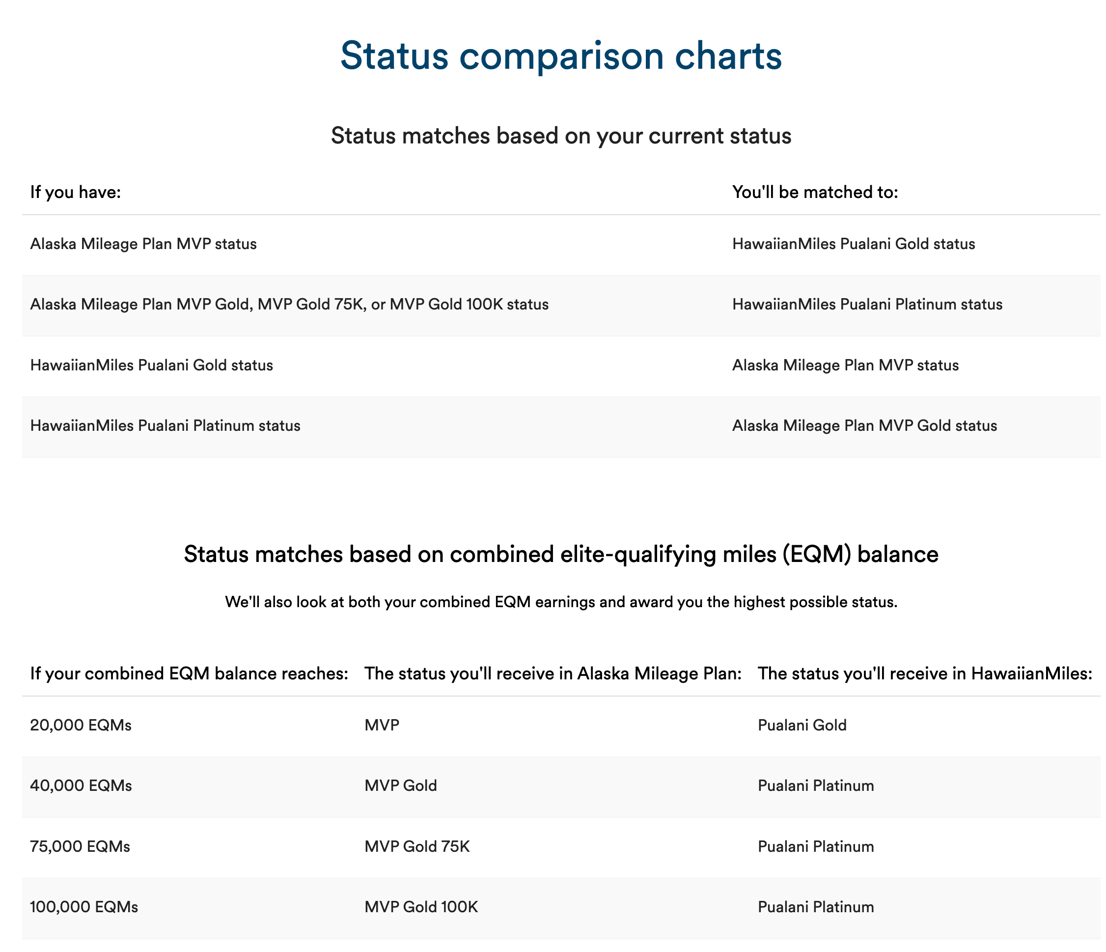Click the 'You'll be matched to:' header
Screen dimensions: 1106x952
[x=815, y=192]
